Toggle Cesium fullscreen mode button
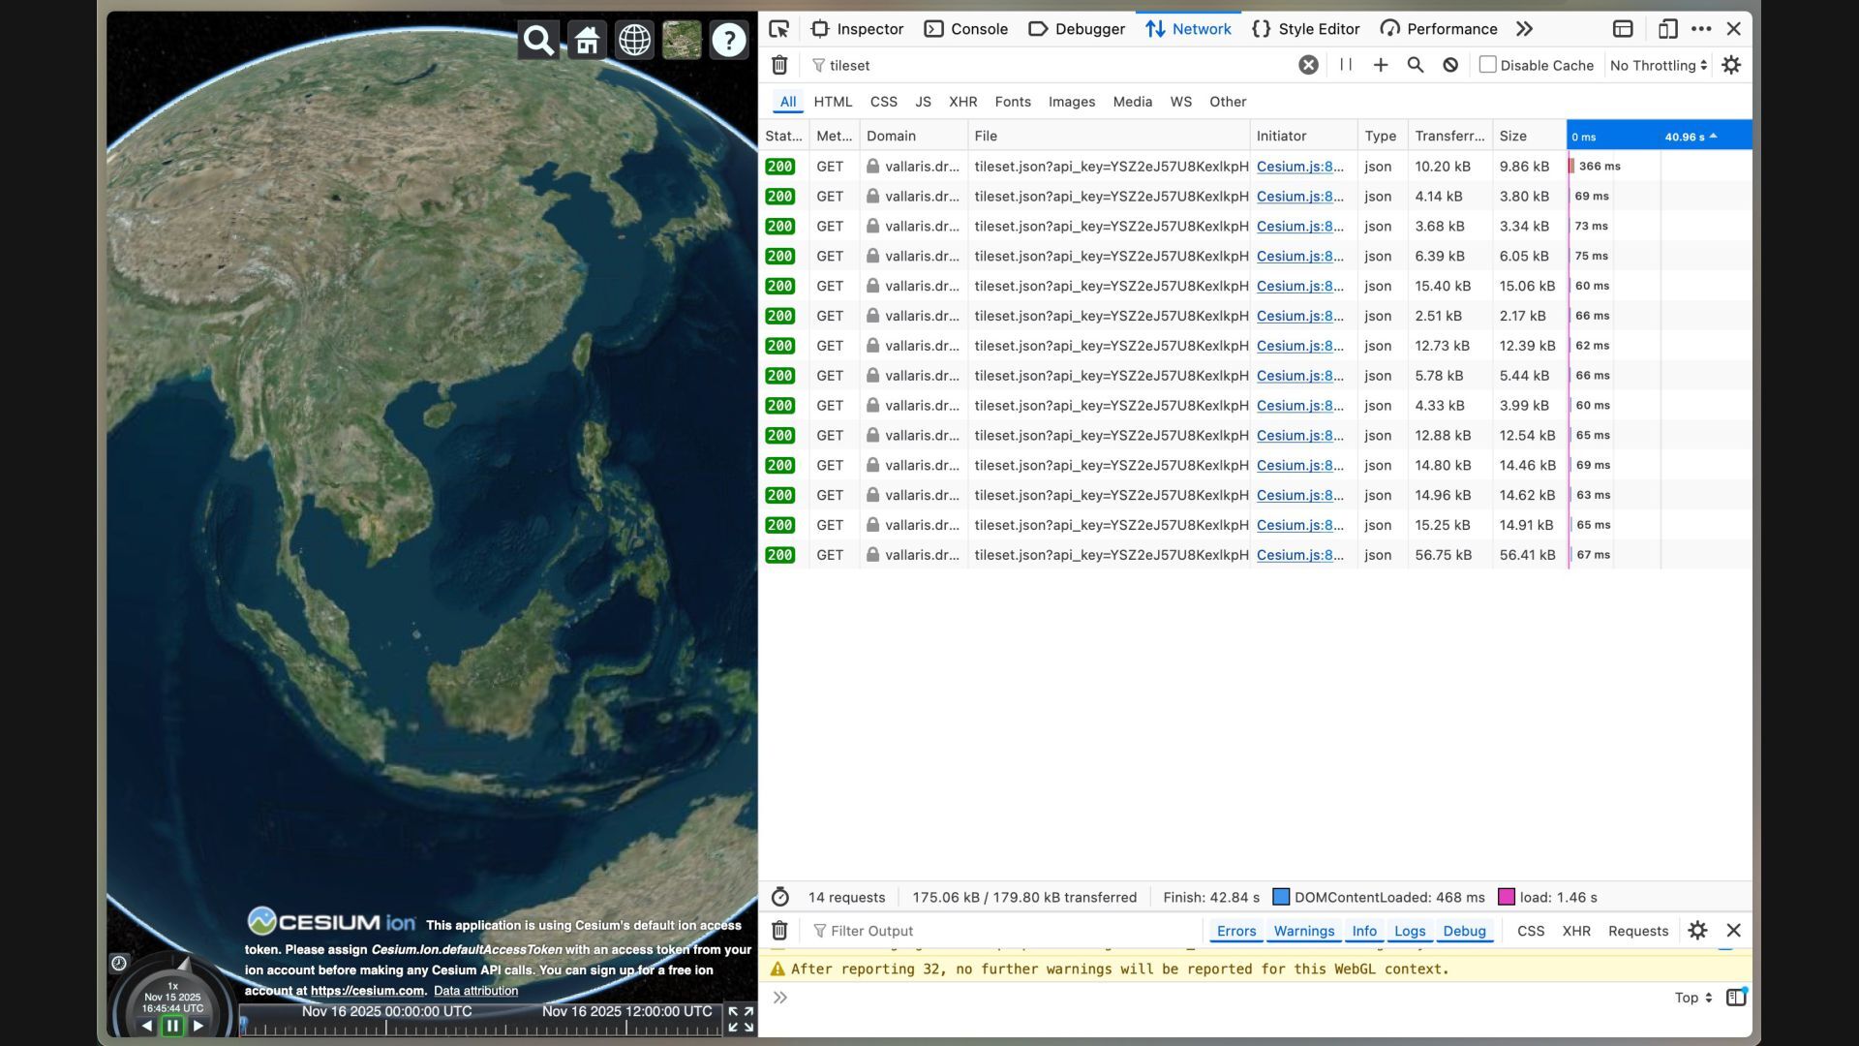Viewport: 1859px width, 1046px height. coord(741,1019)
